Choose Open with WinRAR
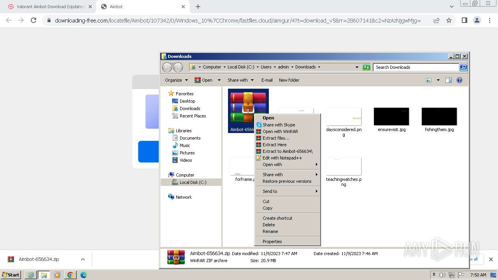This screenshot has height=280, width=498. 287,131
